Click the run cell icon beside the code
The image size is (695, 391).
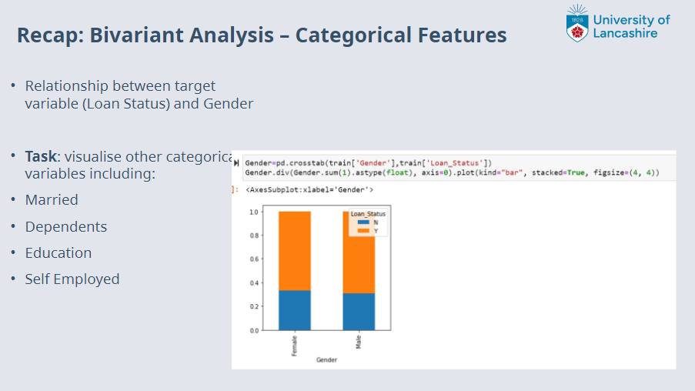pyautogui.click(x=236, y=163)
